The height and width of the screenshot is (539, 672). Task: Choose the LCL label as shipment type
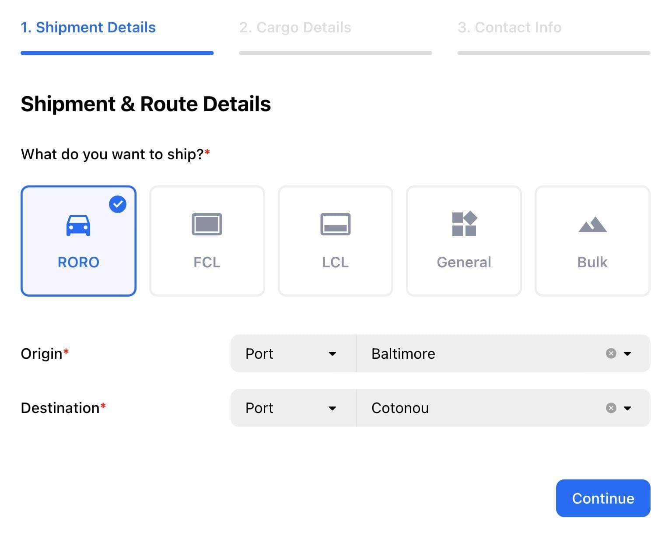click(335, 262)
